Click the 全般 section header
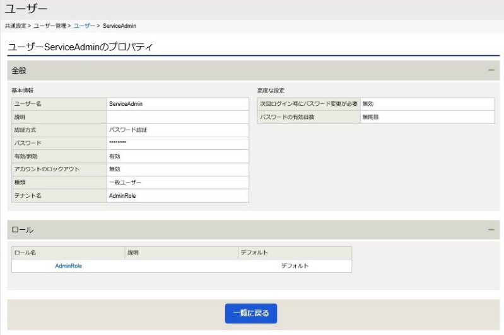This screenshot has width=504, height=335. coord(254,71)
